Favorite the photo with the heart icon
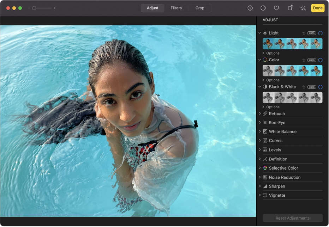This screenshot has width=329, height=227. pos(276,8)
